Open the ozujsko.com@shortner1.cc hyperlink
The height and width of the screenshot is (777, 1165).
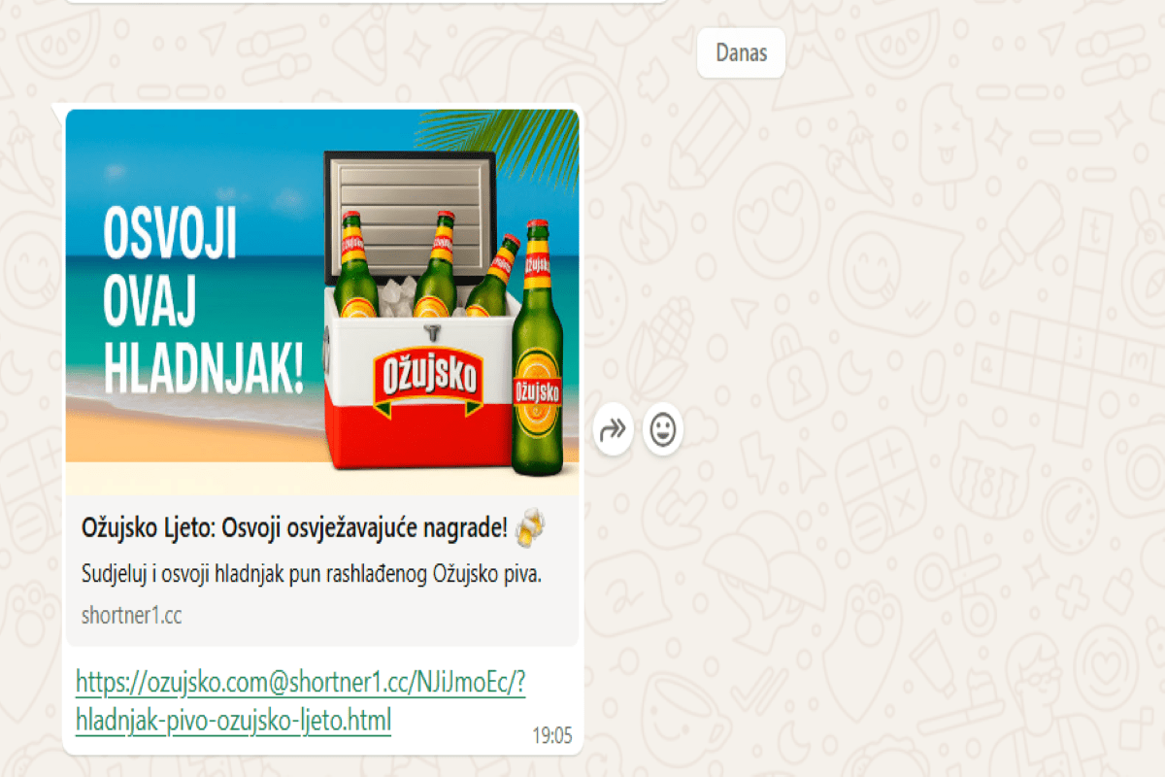click(301, 684)
